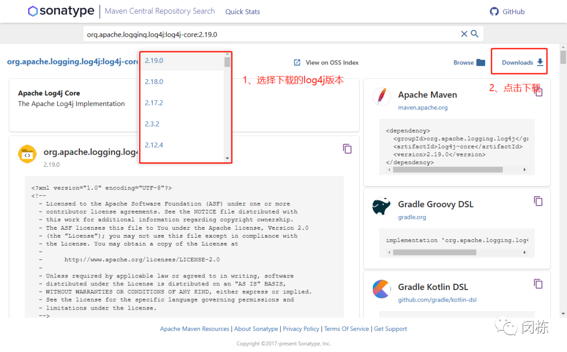Open Quick Stats page
The width and height of the screenshot is (567, 352).
(242, 12)
